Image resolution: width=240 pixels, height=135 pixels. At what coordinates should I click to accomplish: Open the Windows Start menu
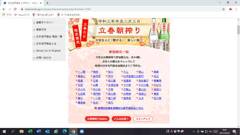(4, 132)
